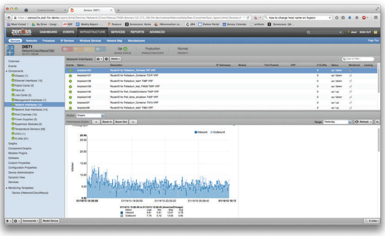Click the add plus icon in bottom-left footer
The height and width of the screenshot is (236, 385).
click(x=8, y=221)
